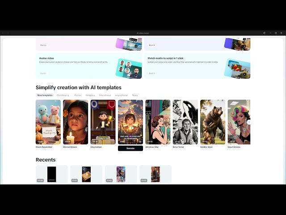Screen dimensions: 286x215
Task: Play preview on Match media to script image
Action: tap(244, 74)
